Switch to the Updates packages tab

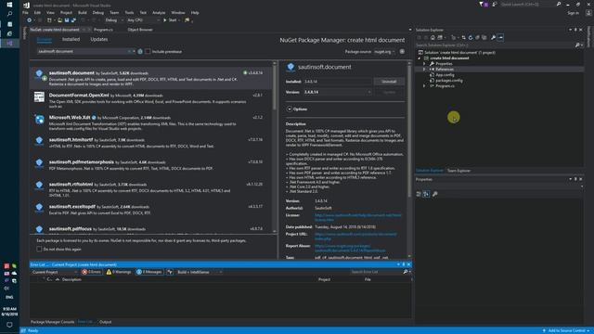pos(99,39)
